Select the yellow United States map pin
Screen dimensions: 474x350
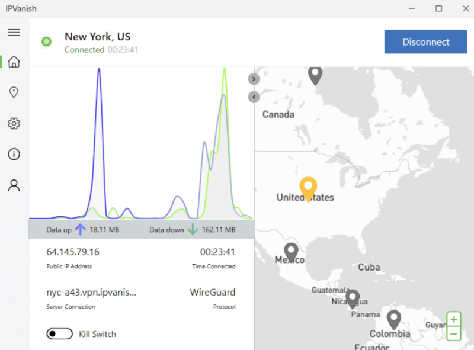(x=308, y=188)
